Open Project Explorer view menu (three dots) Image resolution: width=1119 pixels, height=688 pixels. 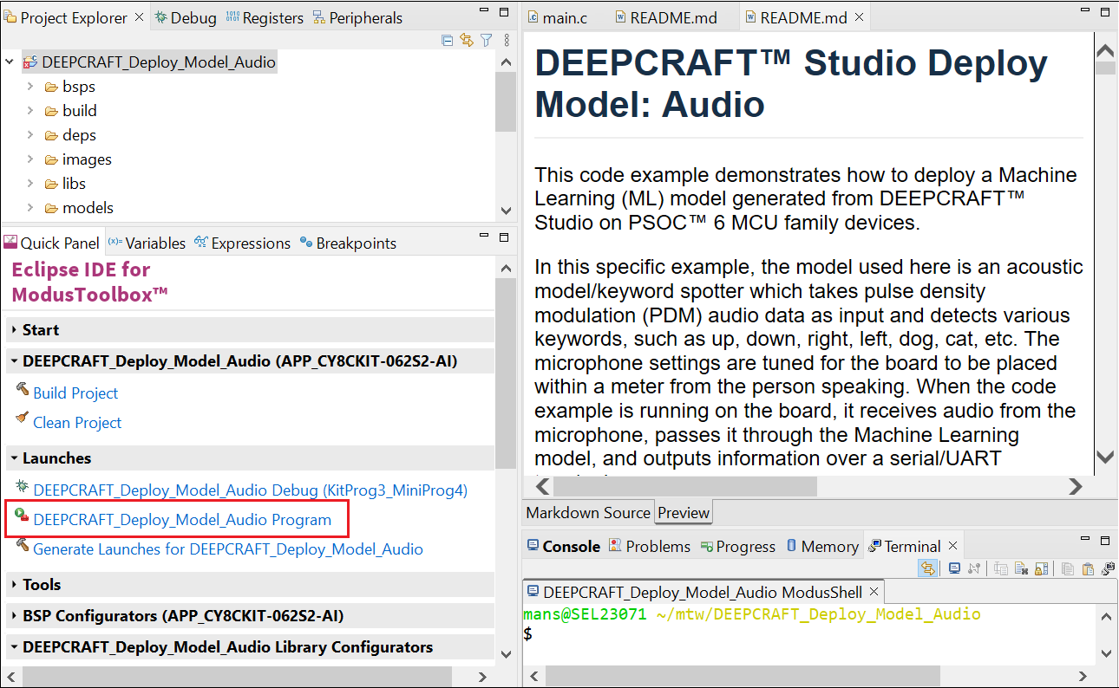[x=507, y=40]
